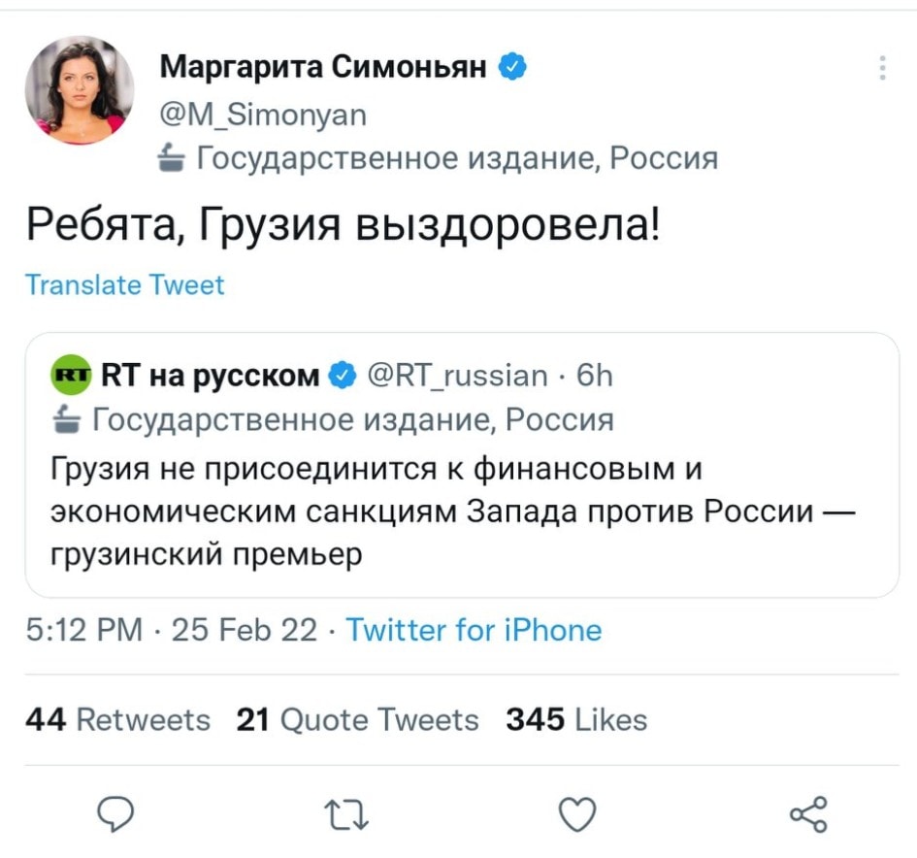
Task: Click RT на русском verified badge
Action: (x=343, y=375)
